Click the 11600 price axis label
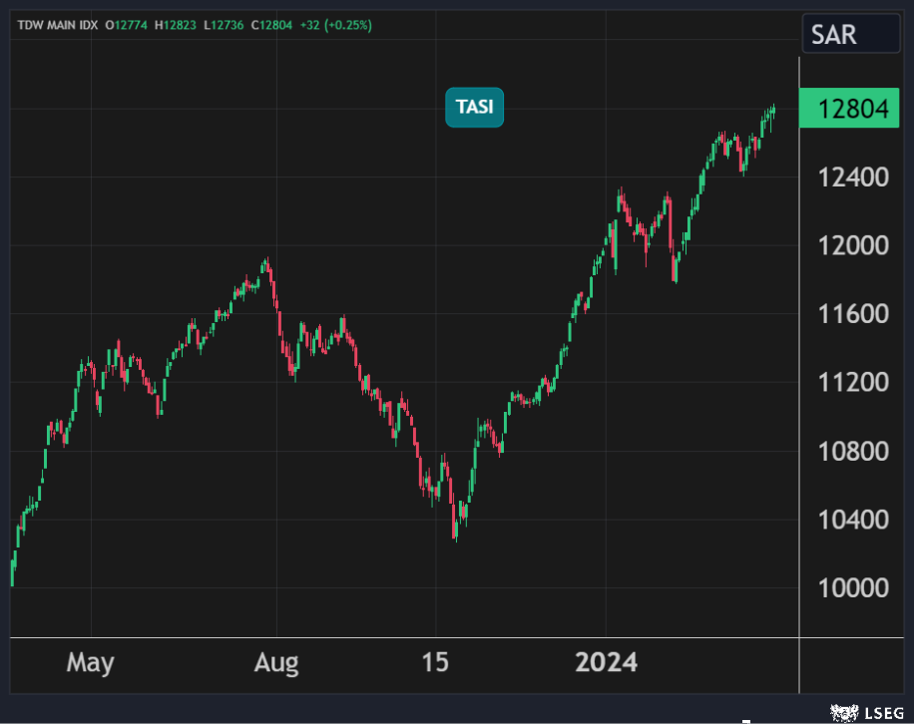Viewport: 914px width, 724px height. coord(852,314)
